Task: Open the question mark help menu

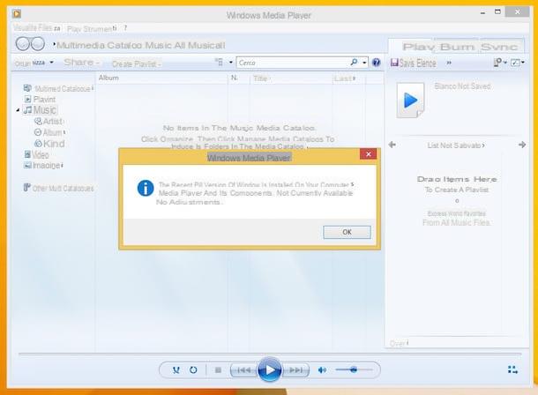Action: 125,28
